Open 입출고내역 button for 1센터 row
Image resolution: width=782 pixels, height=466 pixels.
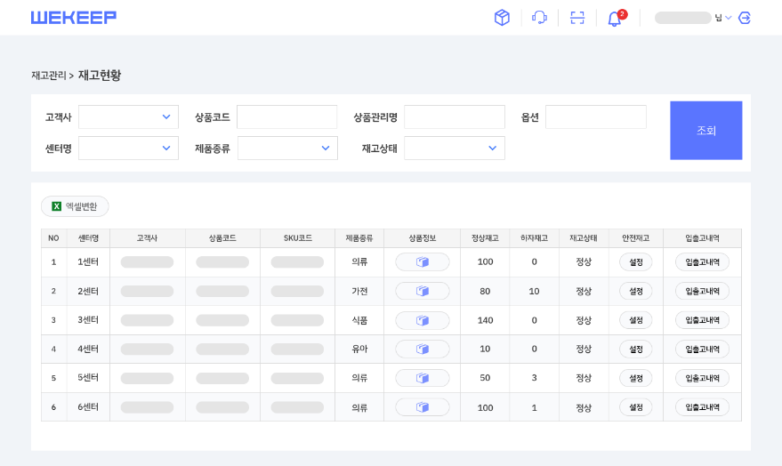click(x=702, y=262)
